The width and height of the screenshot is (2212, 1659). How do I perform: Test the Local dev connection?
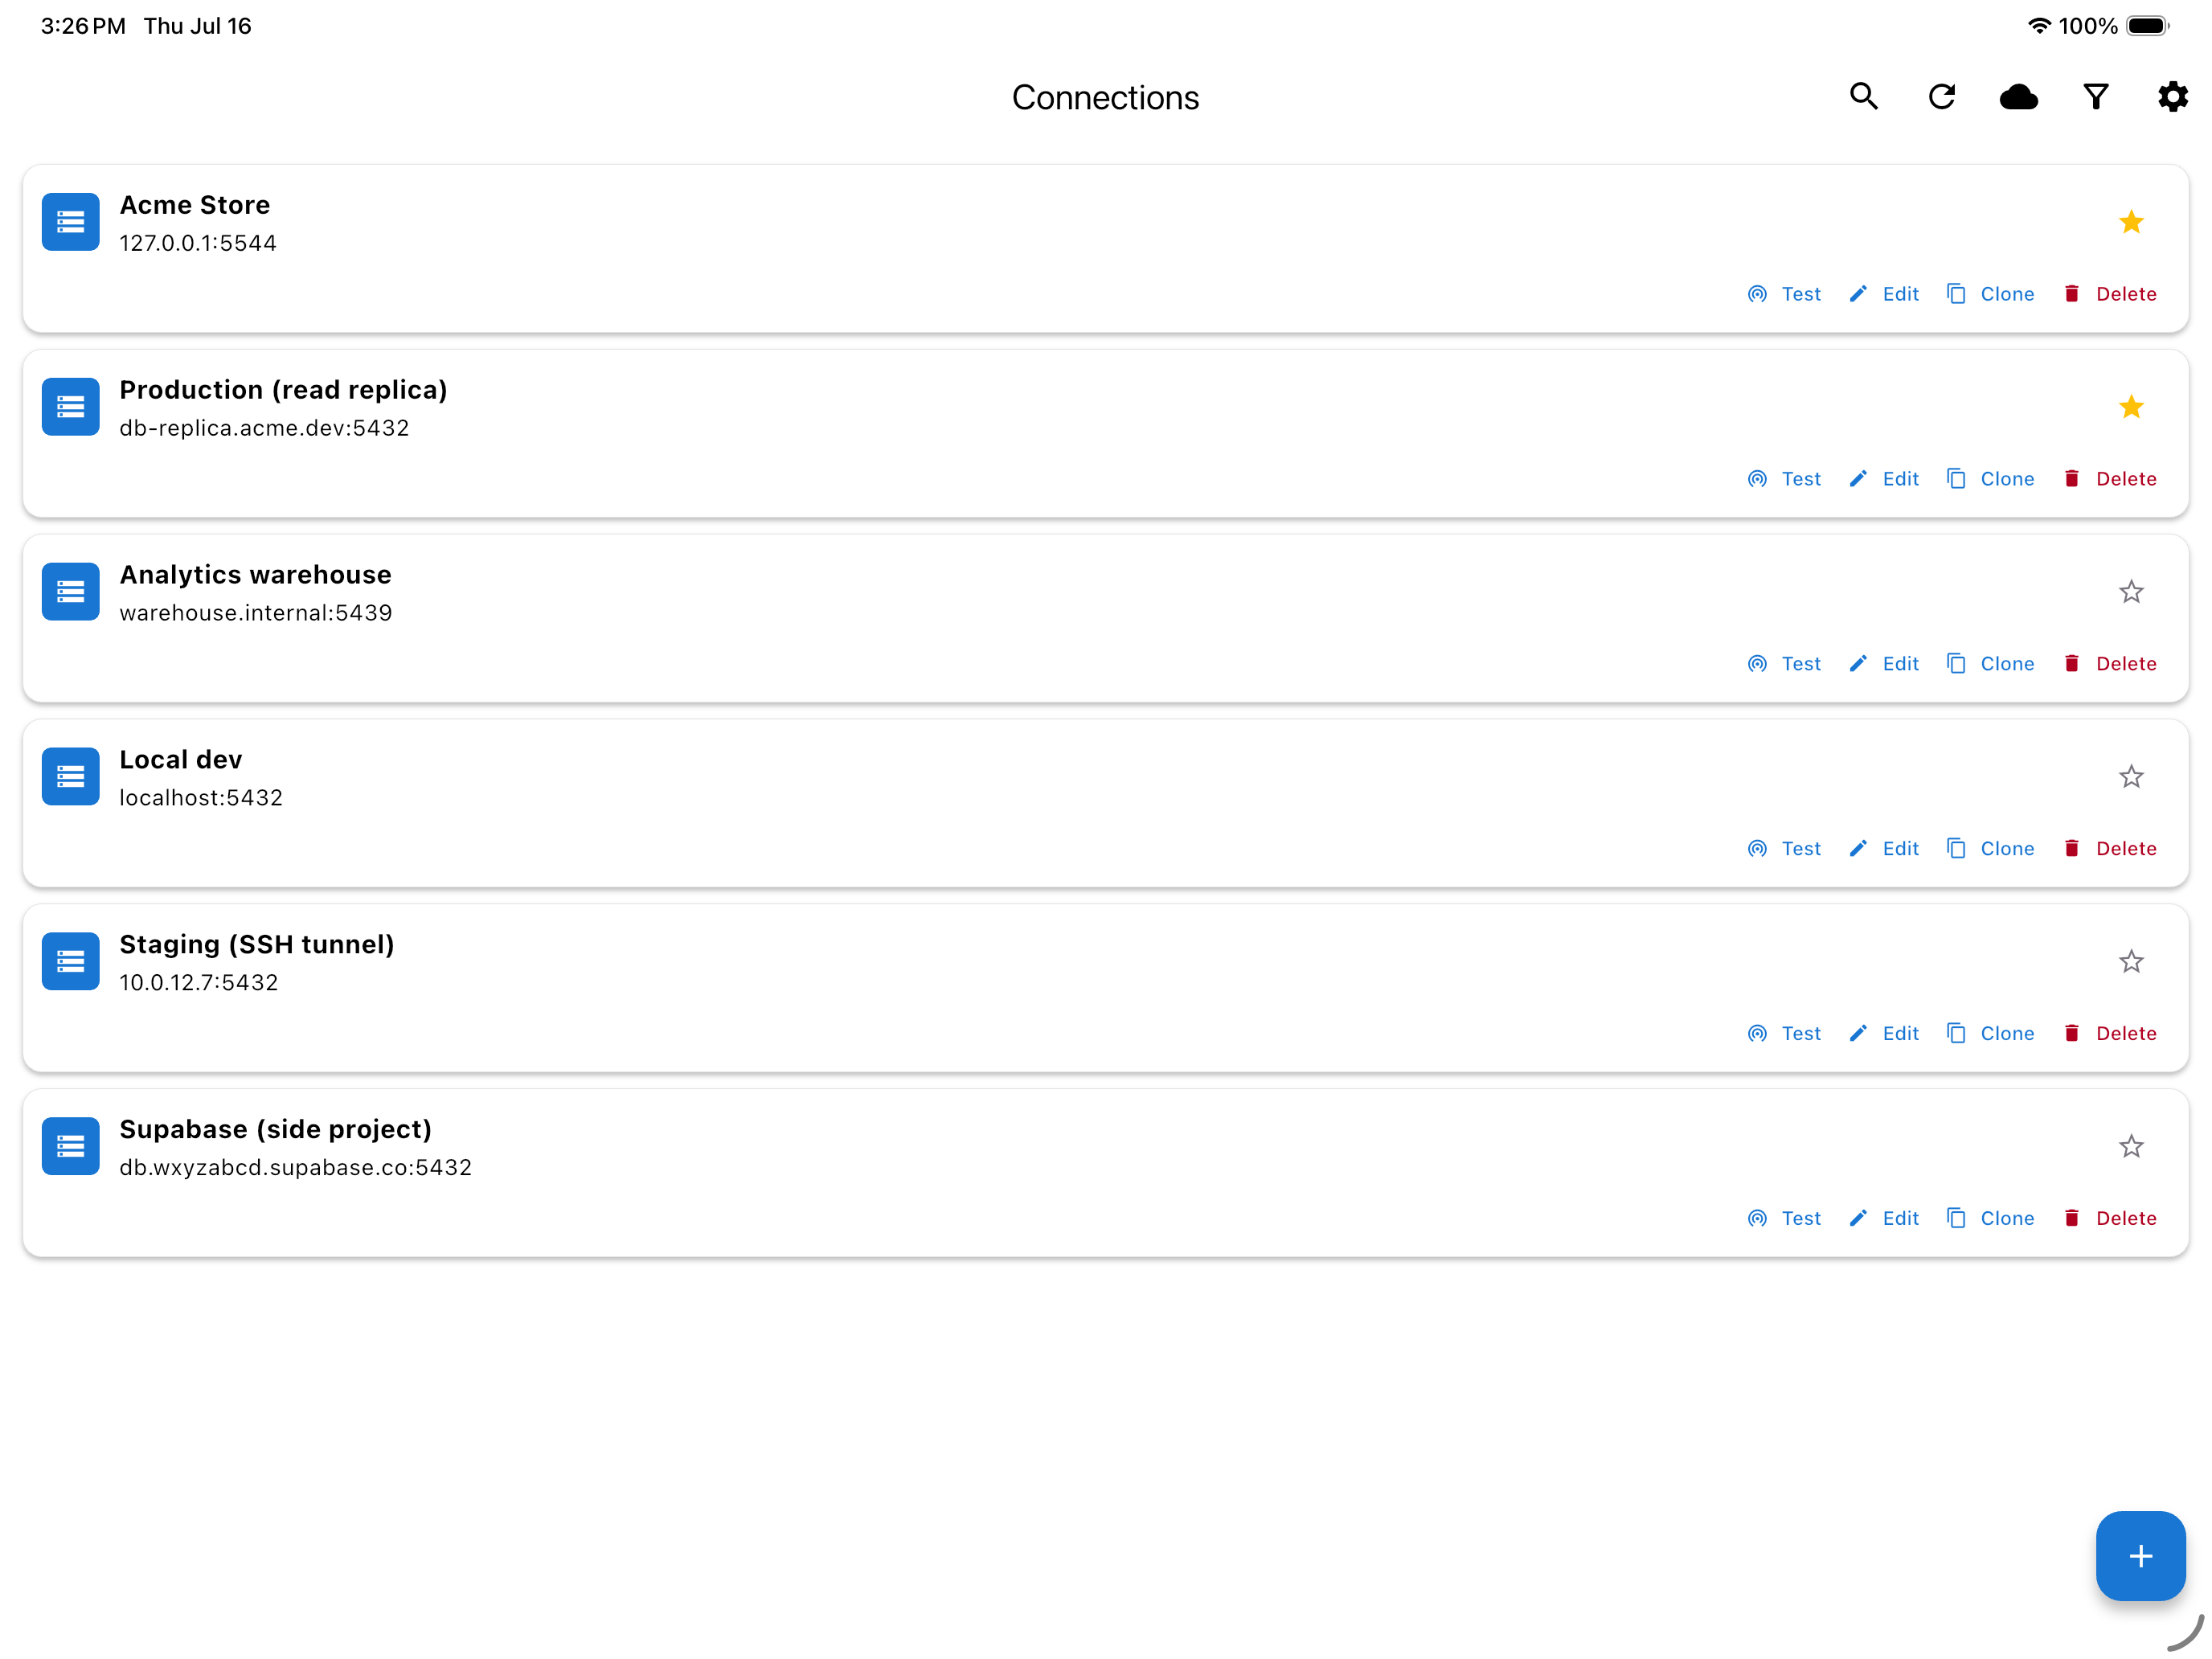click(1784, 849)
